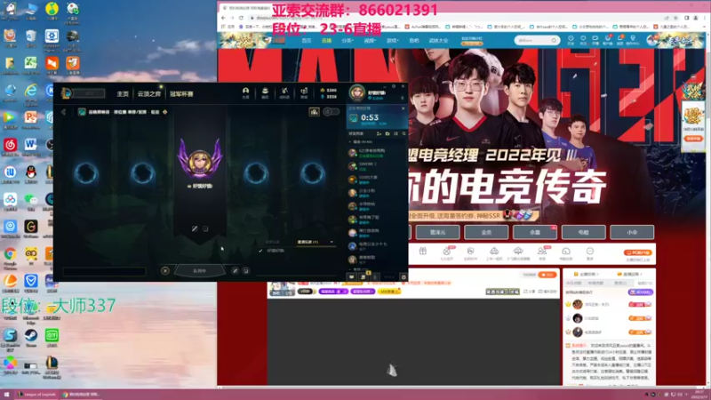The height and width of the screenshot is (400, 711).
Task: Click the Douyu search magnifier icon
Action: [554, 40]
